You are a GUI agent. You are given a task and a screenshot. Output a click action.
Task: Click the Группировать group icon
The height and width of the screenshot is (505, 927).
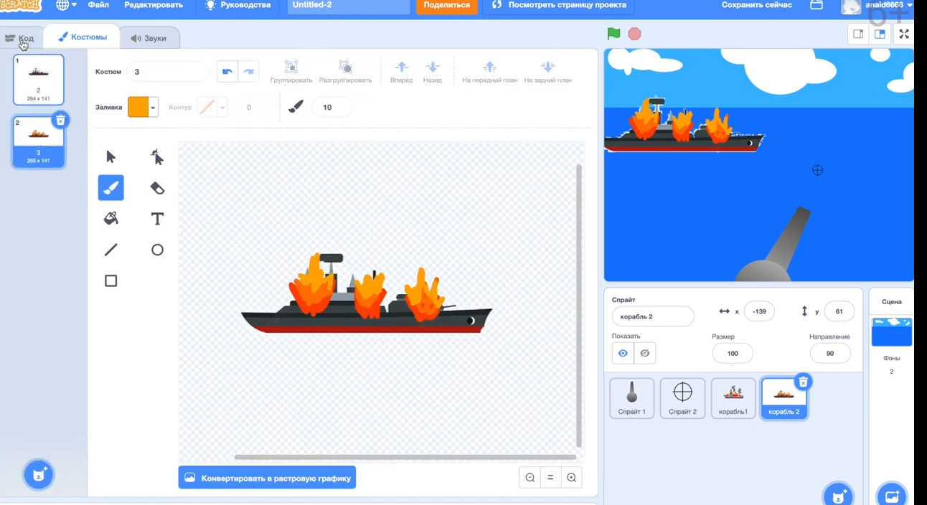coord(291,67)
